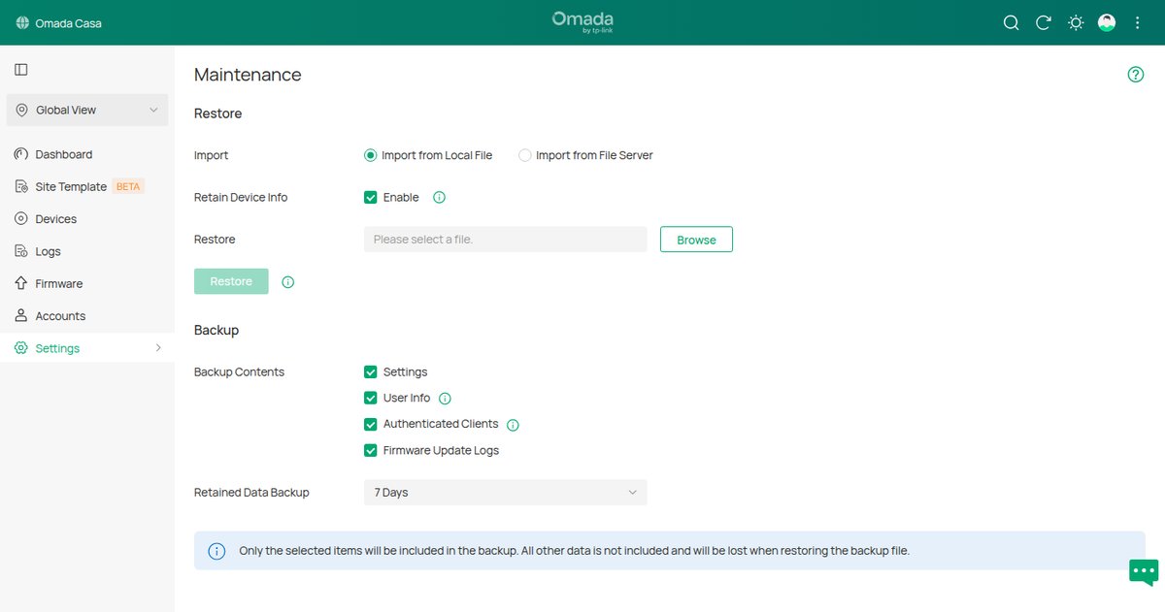Show info tooltip for Retain Device Info

tap(439, 197)
